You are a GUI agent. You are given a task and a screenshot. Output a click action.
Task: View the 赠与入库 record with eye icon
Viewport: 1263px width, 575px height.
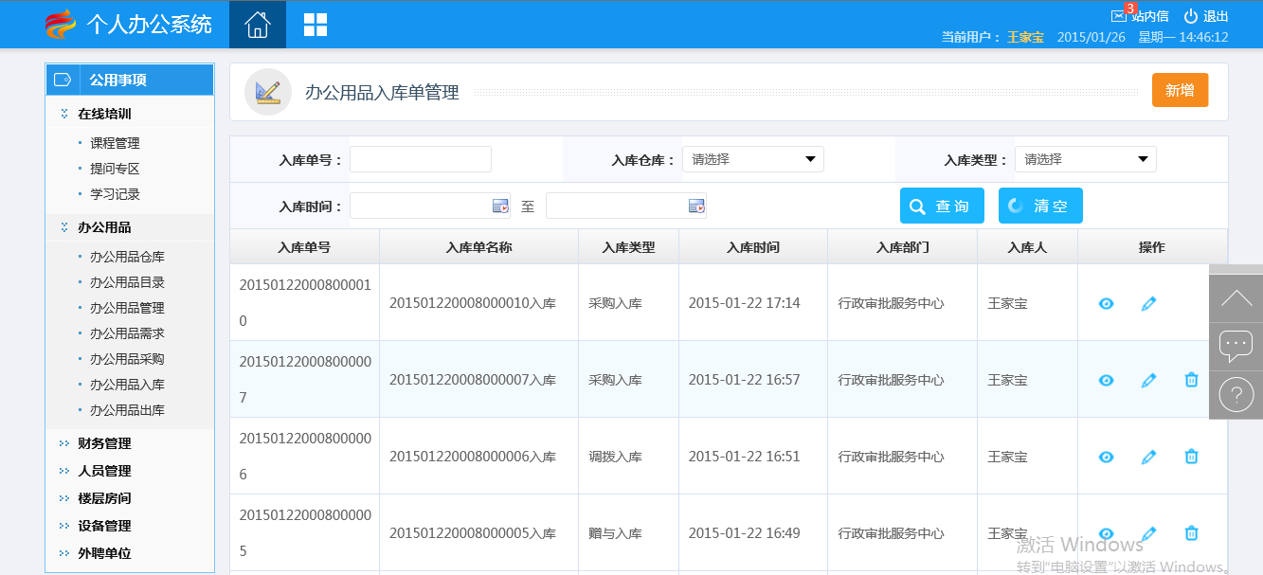(x=1106, y=533)
